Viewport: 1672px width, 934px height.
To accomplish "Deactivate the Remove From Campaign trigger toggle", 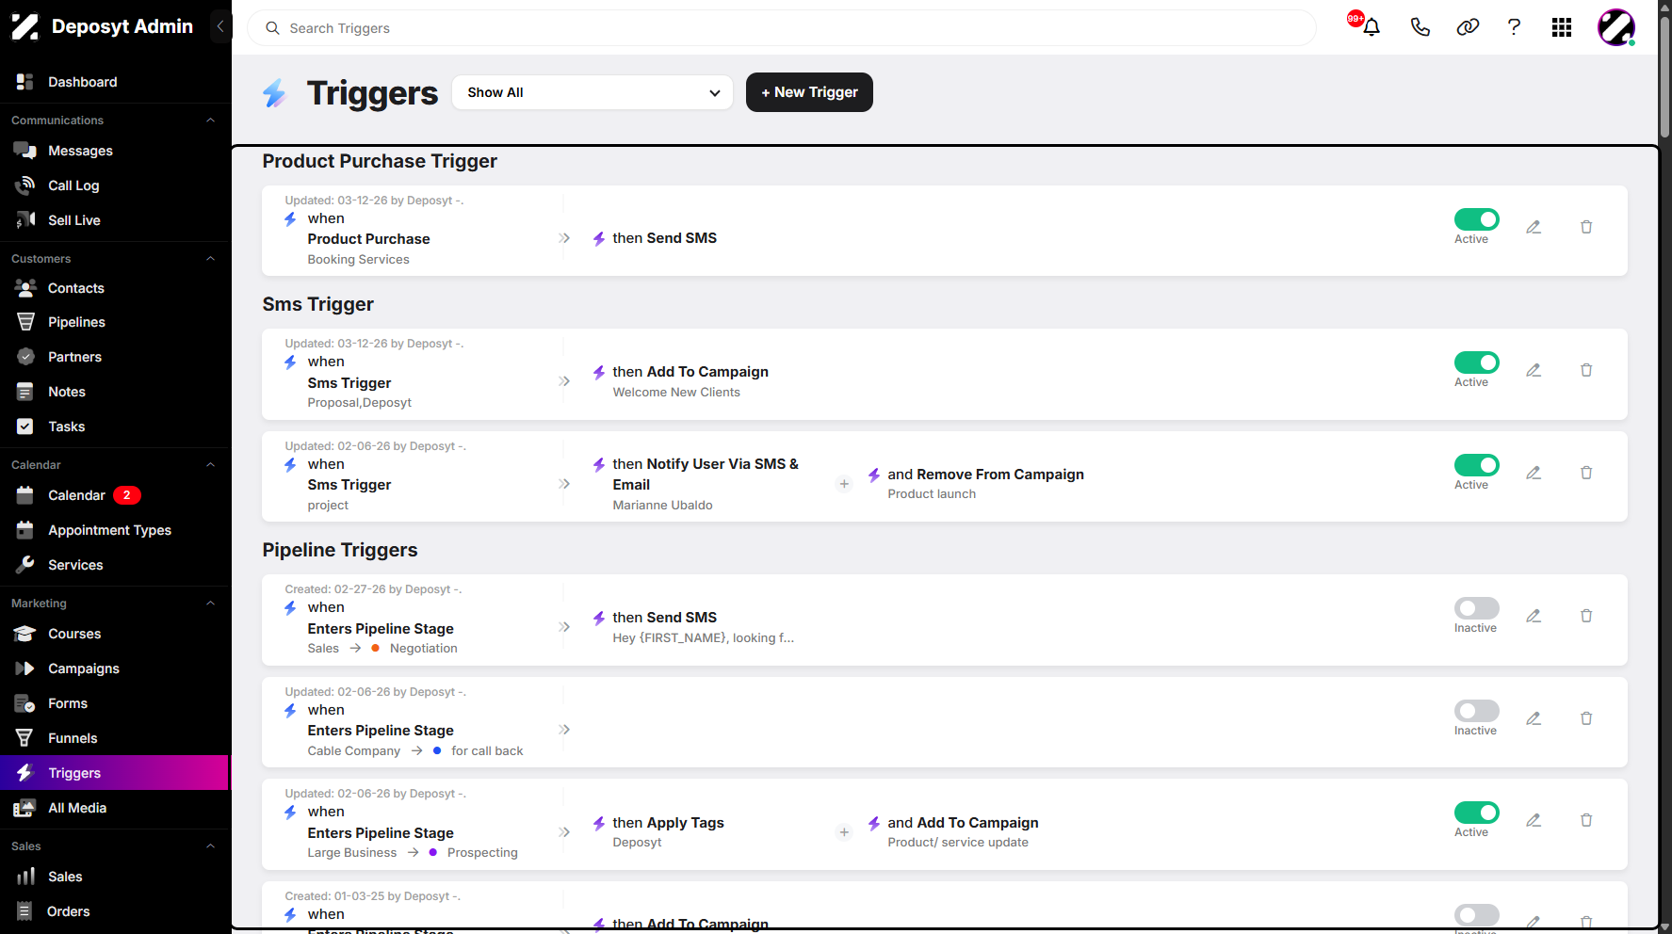I will tap(1476, 465).
